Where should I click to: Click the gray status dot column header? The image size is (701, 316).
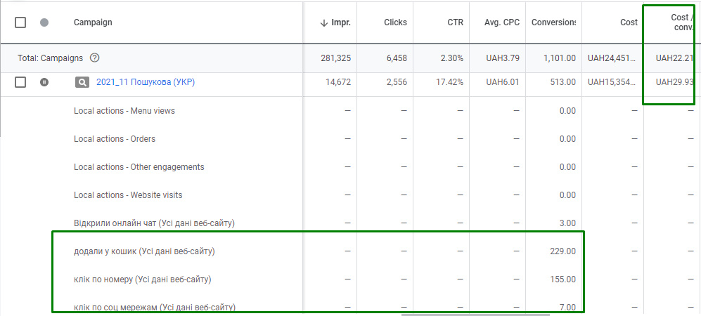pos(44,22)
